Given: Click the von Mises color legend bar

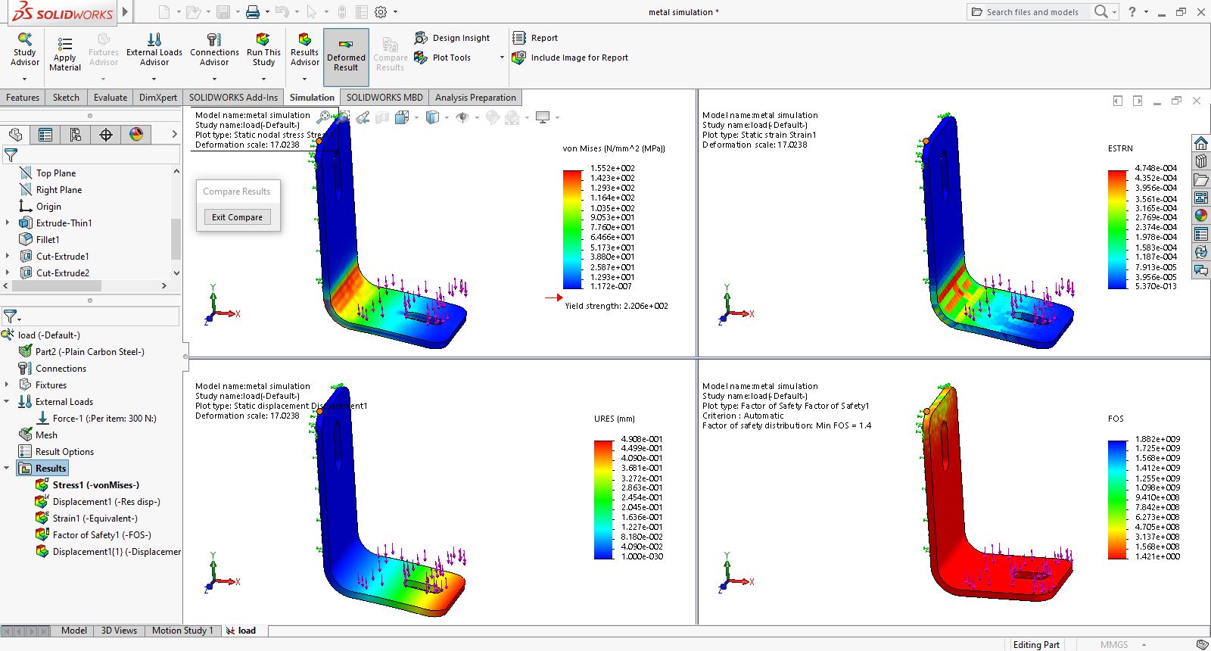Looking at the screenshot, I should [x=572, y=229].
